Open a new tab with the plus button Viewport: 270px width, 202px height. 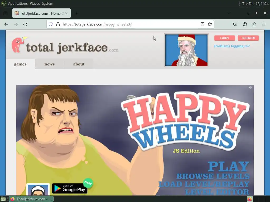pyautogui.click(x=76, y=13)
